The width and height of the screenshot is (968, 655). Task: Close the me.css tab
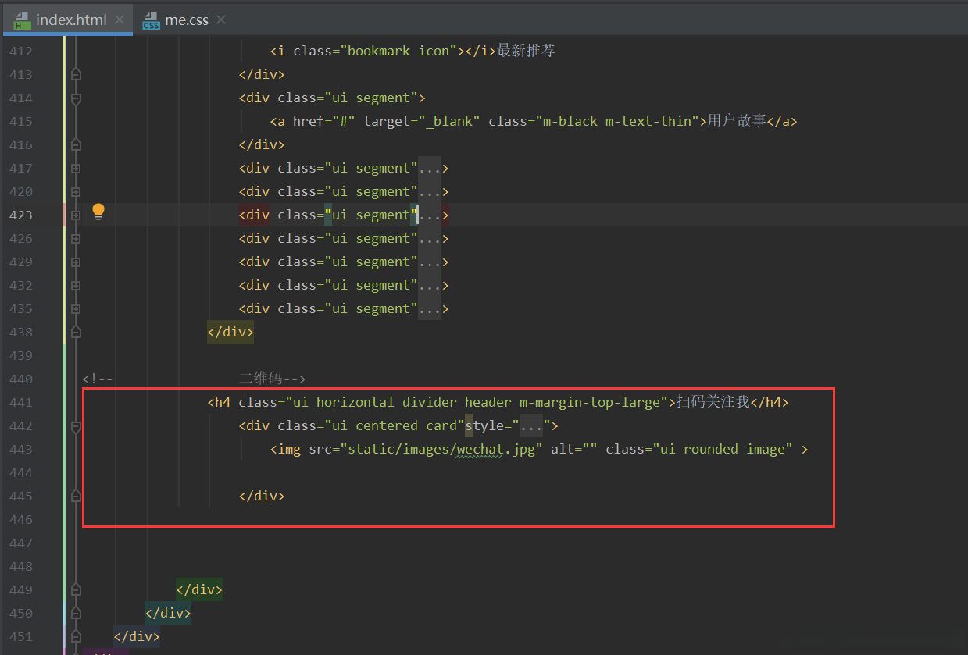[222, 20]
